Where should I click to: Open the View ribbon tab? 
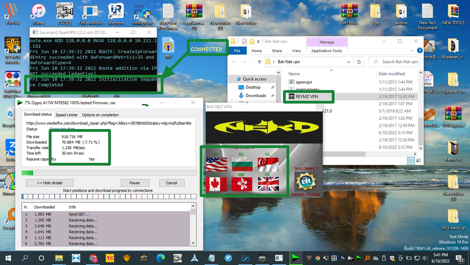click(x=296, y=51)
